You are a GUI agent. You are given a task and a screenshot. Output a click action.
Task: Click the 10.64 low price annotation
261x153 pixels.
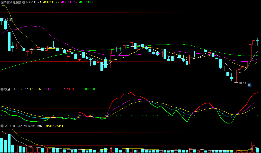tap(242, 83)
